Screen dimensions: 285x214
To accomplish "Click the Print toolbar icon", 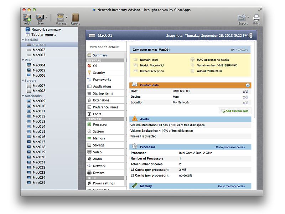I will [x=256, y=17].
